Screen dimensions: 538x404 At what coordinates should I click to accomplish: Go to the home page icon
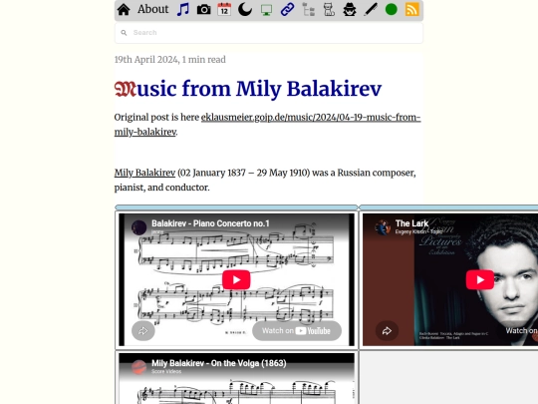tap(124, 10)
